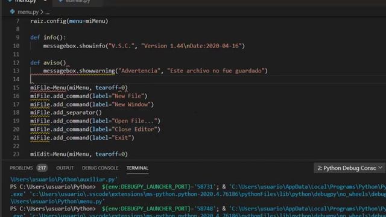Click line number 9 in the gutter
The height and width of the screenshot is (217, 386).
click(x=17, y=37)
